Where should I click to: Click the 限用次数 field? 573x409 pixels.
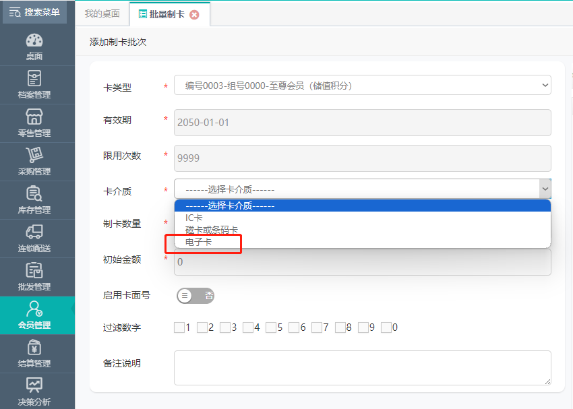(363, 158)
